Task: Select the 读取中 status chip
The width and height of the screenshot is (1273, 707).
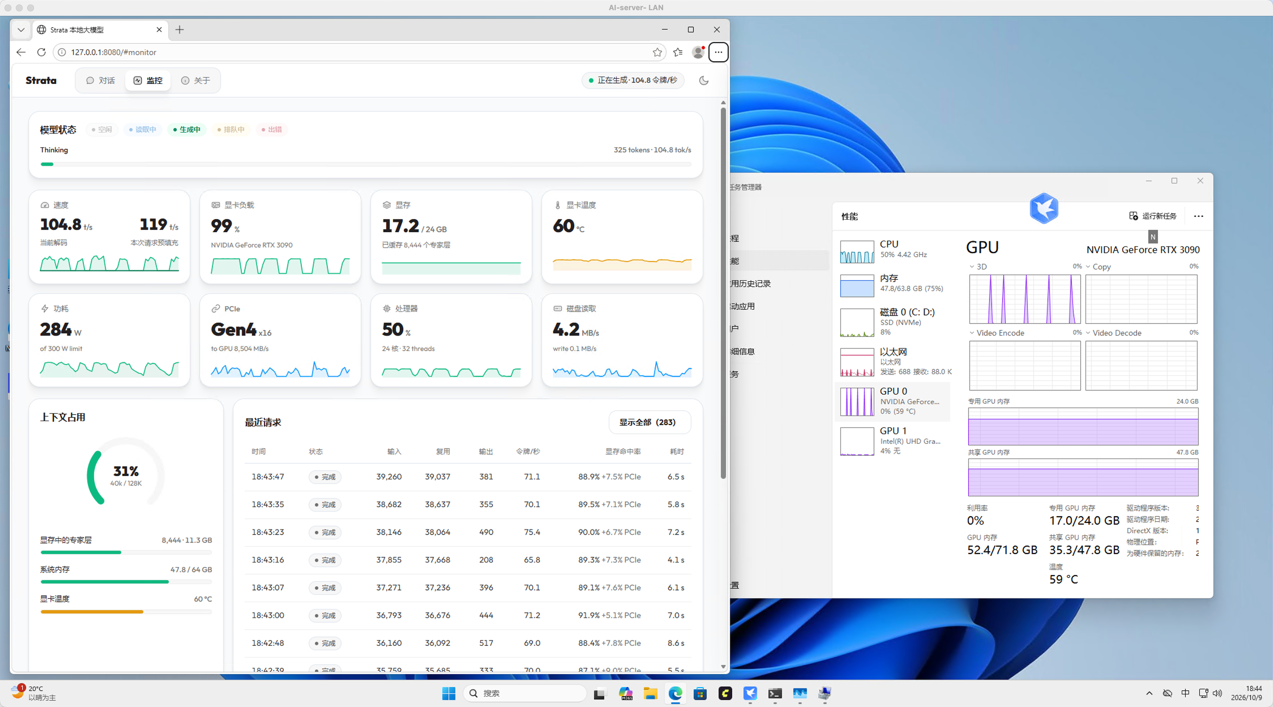Action: [143, 129]
